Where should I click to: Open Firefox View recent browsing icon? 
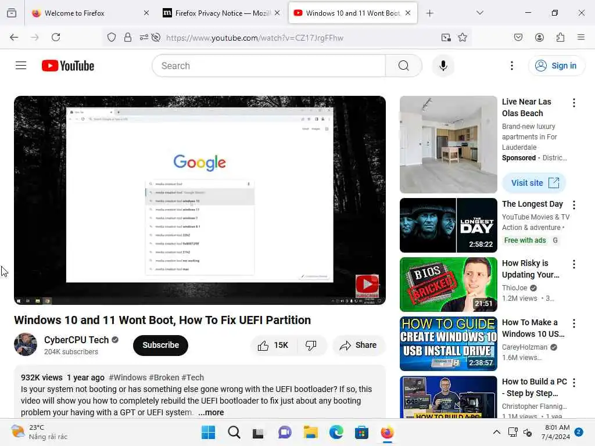coord(12,13)
